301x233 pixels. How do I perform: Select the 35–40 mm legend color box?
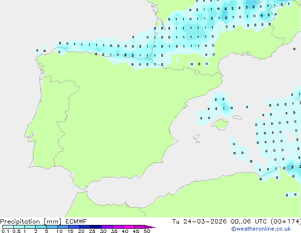point(117,227)
